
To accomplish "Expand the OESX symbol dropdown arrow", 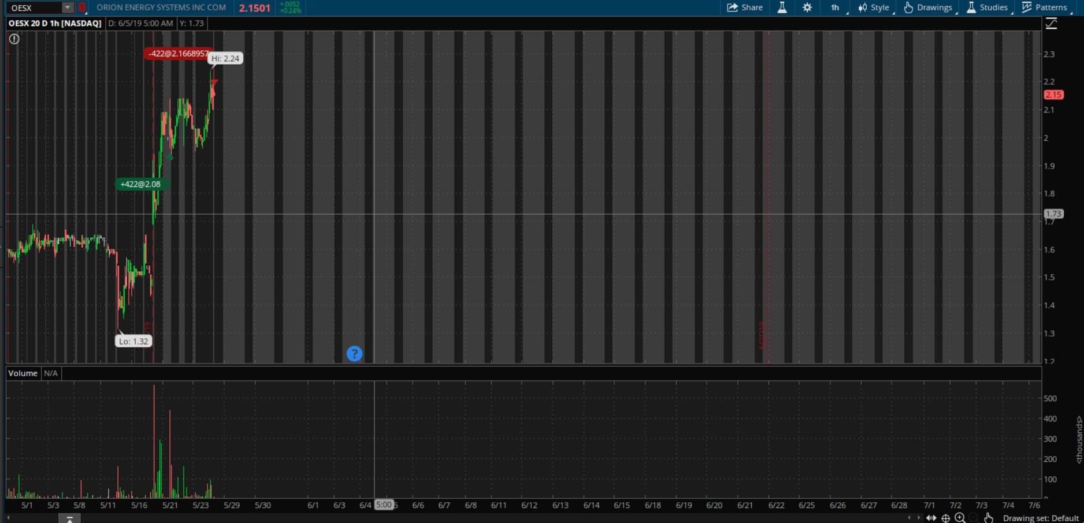I will point(68,8).
